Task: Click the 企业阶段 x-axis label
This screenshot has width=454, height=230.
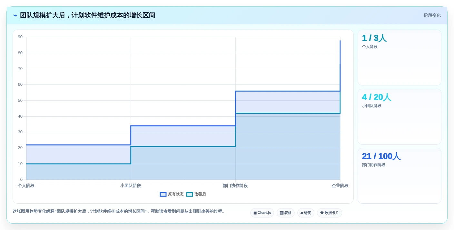Action: (x=340, y=186)
